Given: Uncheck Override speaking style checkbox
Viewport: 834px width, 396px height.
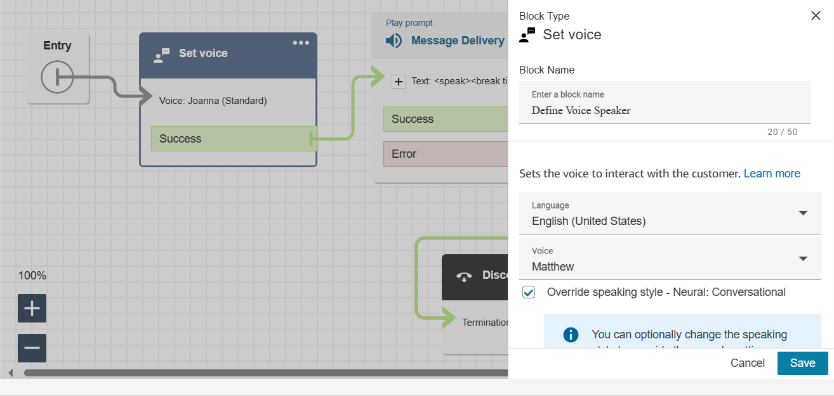Looking at the screenshot, I should [x=529, y=292].
